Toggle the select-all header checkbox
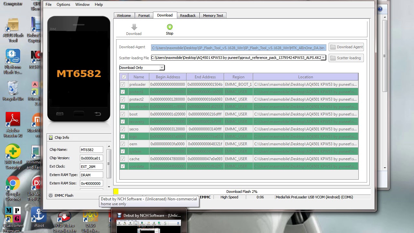The image size is (414, 233). pyautogui.click(x=124, y=77)
